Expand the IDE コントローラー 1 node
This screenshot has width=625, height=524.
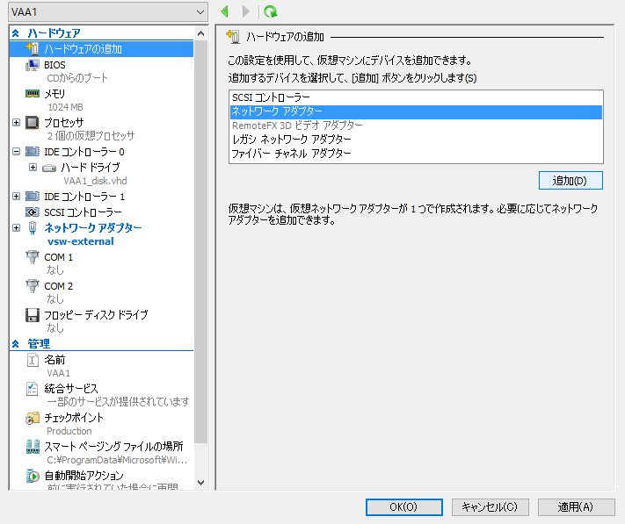coord(17,196)
